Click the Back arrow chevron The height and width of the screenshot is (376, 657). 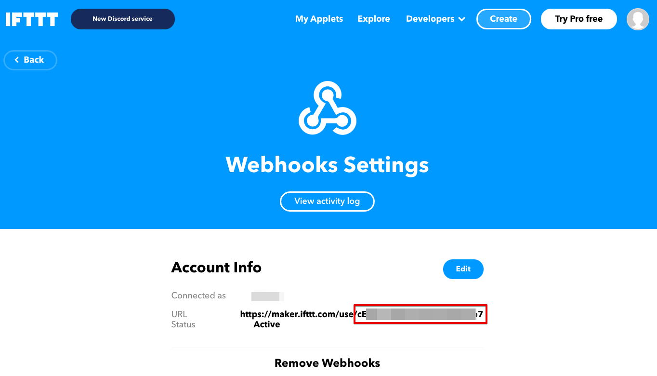point(17,60)
